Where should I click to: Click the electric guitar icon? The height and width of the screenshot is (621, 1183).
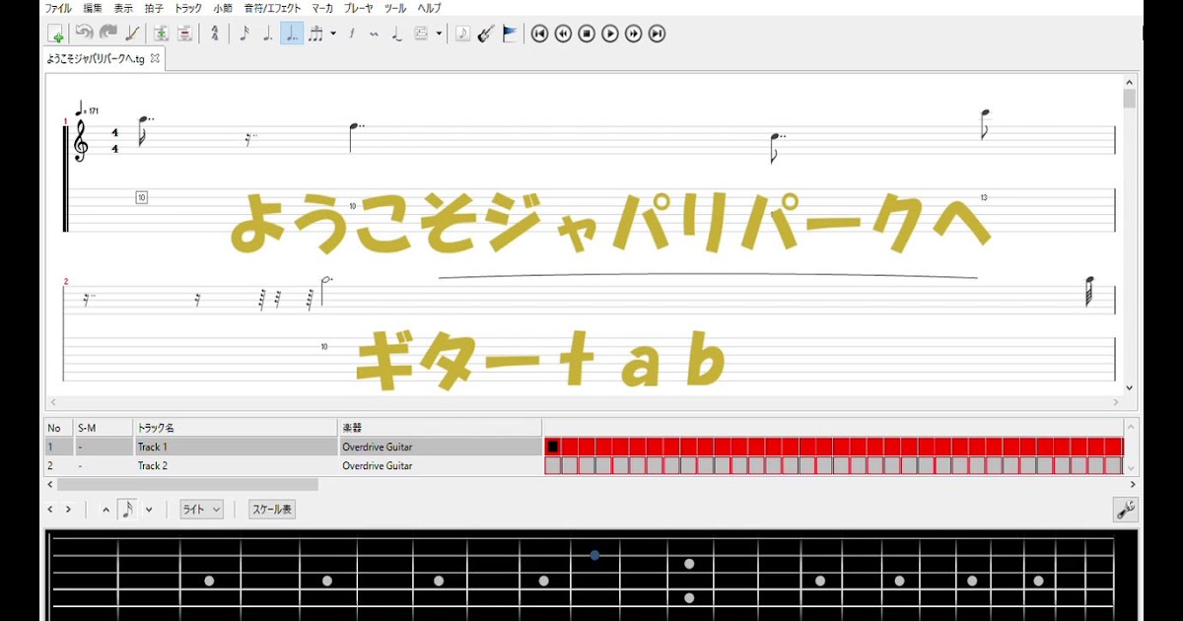click(x=485, y=34)
